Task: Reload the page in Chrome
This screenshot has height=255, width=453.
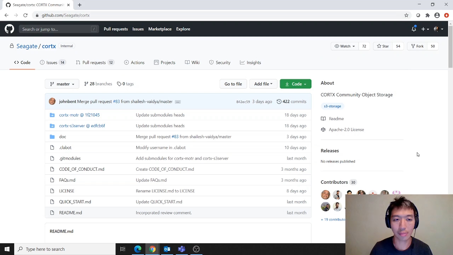Action: [x=25, y=15]
